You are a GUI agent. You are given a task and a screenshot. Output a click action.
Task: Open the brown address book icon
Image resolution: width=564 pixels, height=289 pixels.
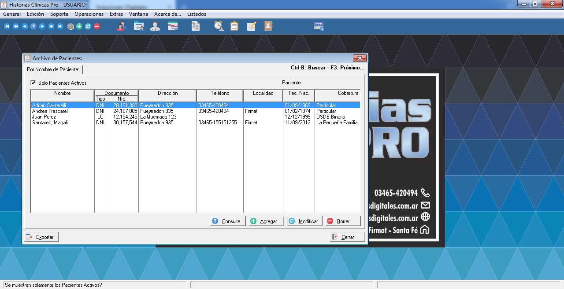[268, 26]
